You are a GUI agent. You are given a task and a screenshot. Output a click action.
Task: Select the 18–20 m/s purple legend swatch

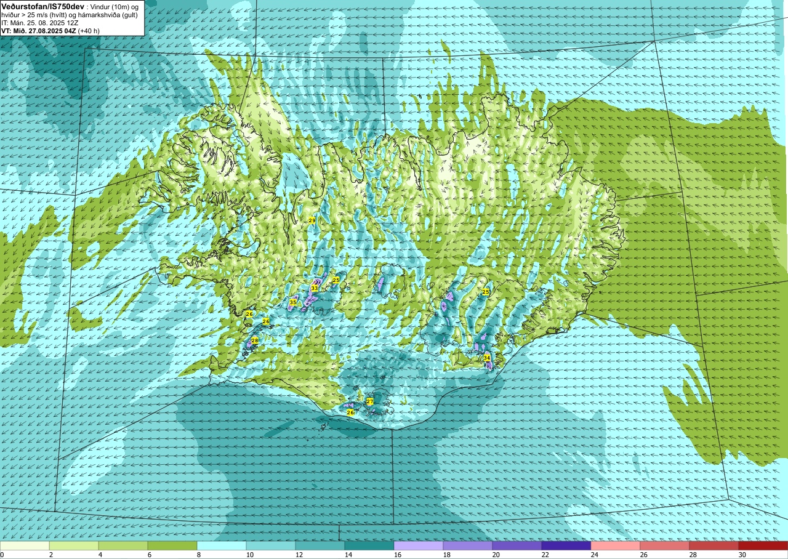coord(468,545)
